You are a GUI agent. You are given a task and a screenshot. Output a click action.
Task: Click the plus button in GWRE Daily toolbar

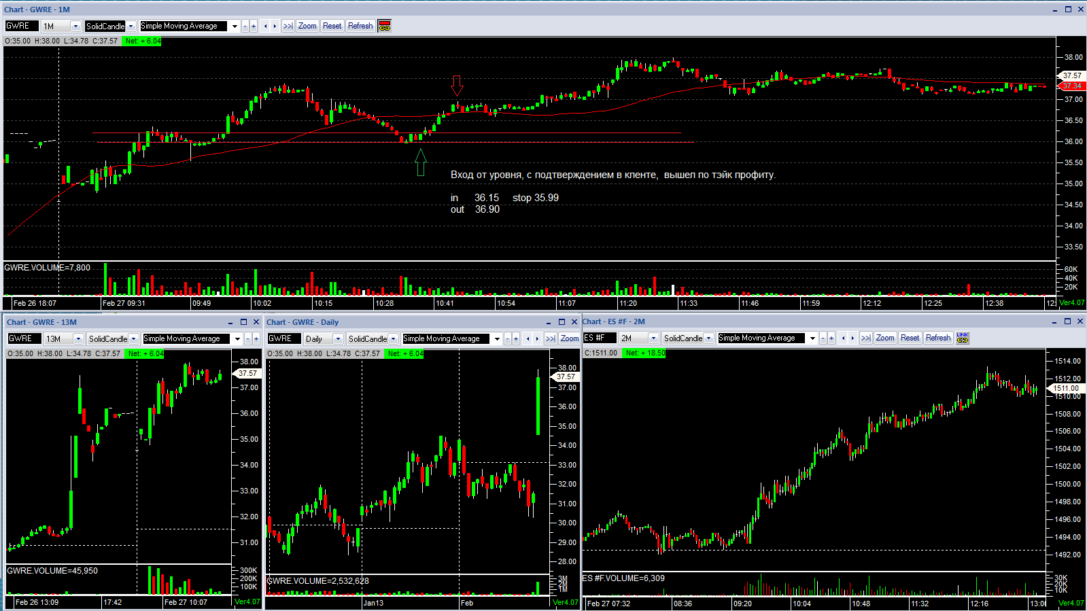(516, 338)
